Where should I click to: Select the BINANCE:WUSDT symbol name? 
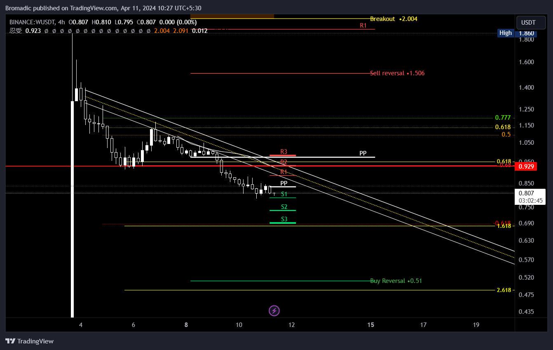[32, 23]
